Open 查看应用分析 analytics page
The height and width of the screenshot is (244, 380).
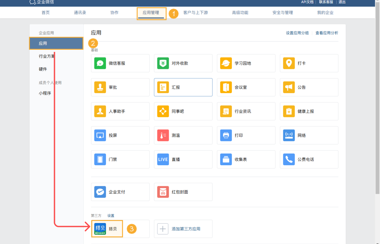coord(327,33)
